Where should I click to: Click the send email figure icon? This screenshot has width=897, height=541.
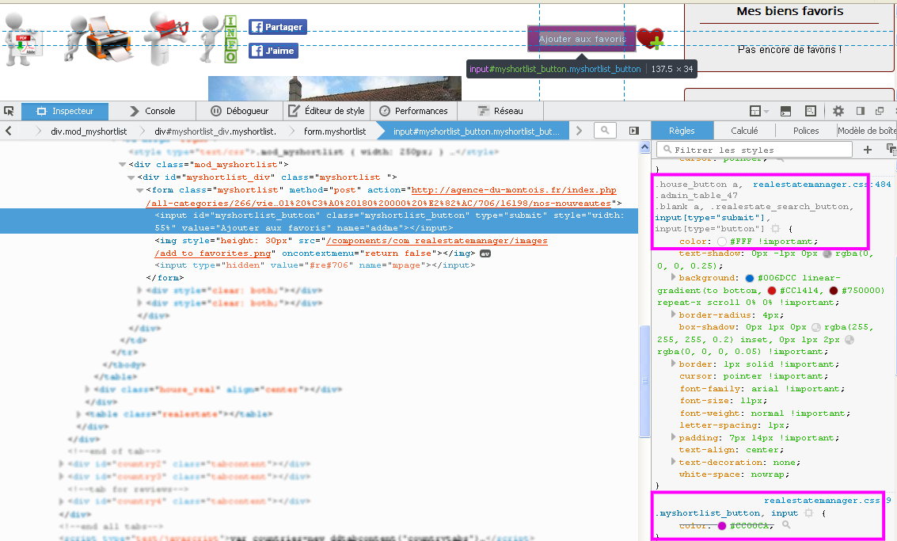pyautogui.click(x=166, y=38)
